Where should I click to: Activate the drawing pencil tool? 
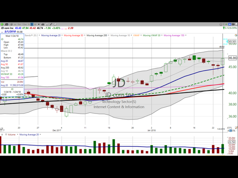pyautogui.click(x=51, y=25)
